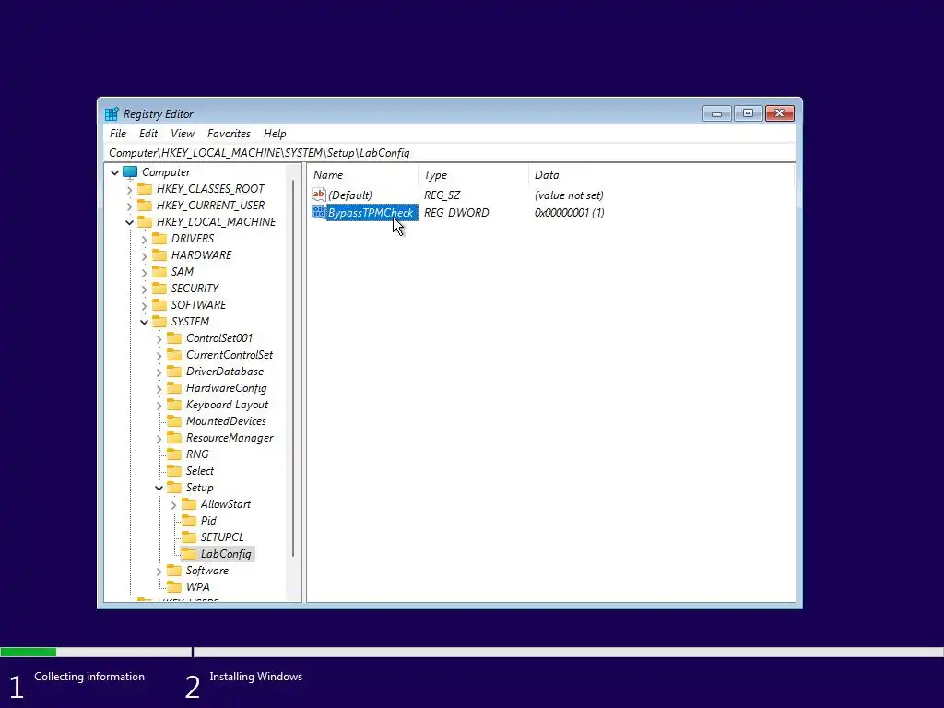944x708 pixels.
Task: Collapse the SYSTEM key chevron
Action: [x=144, y=322]
